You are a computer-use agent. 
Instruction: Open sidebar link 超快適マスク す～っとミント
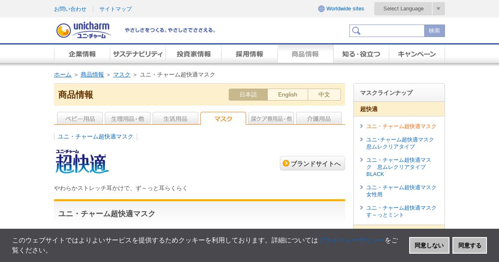401,211
